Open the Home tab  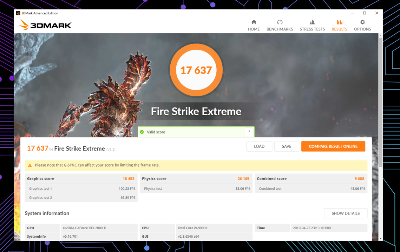pos(254,26)
